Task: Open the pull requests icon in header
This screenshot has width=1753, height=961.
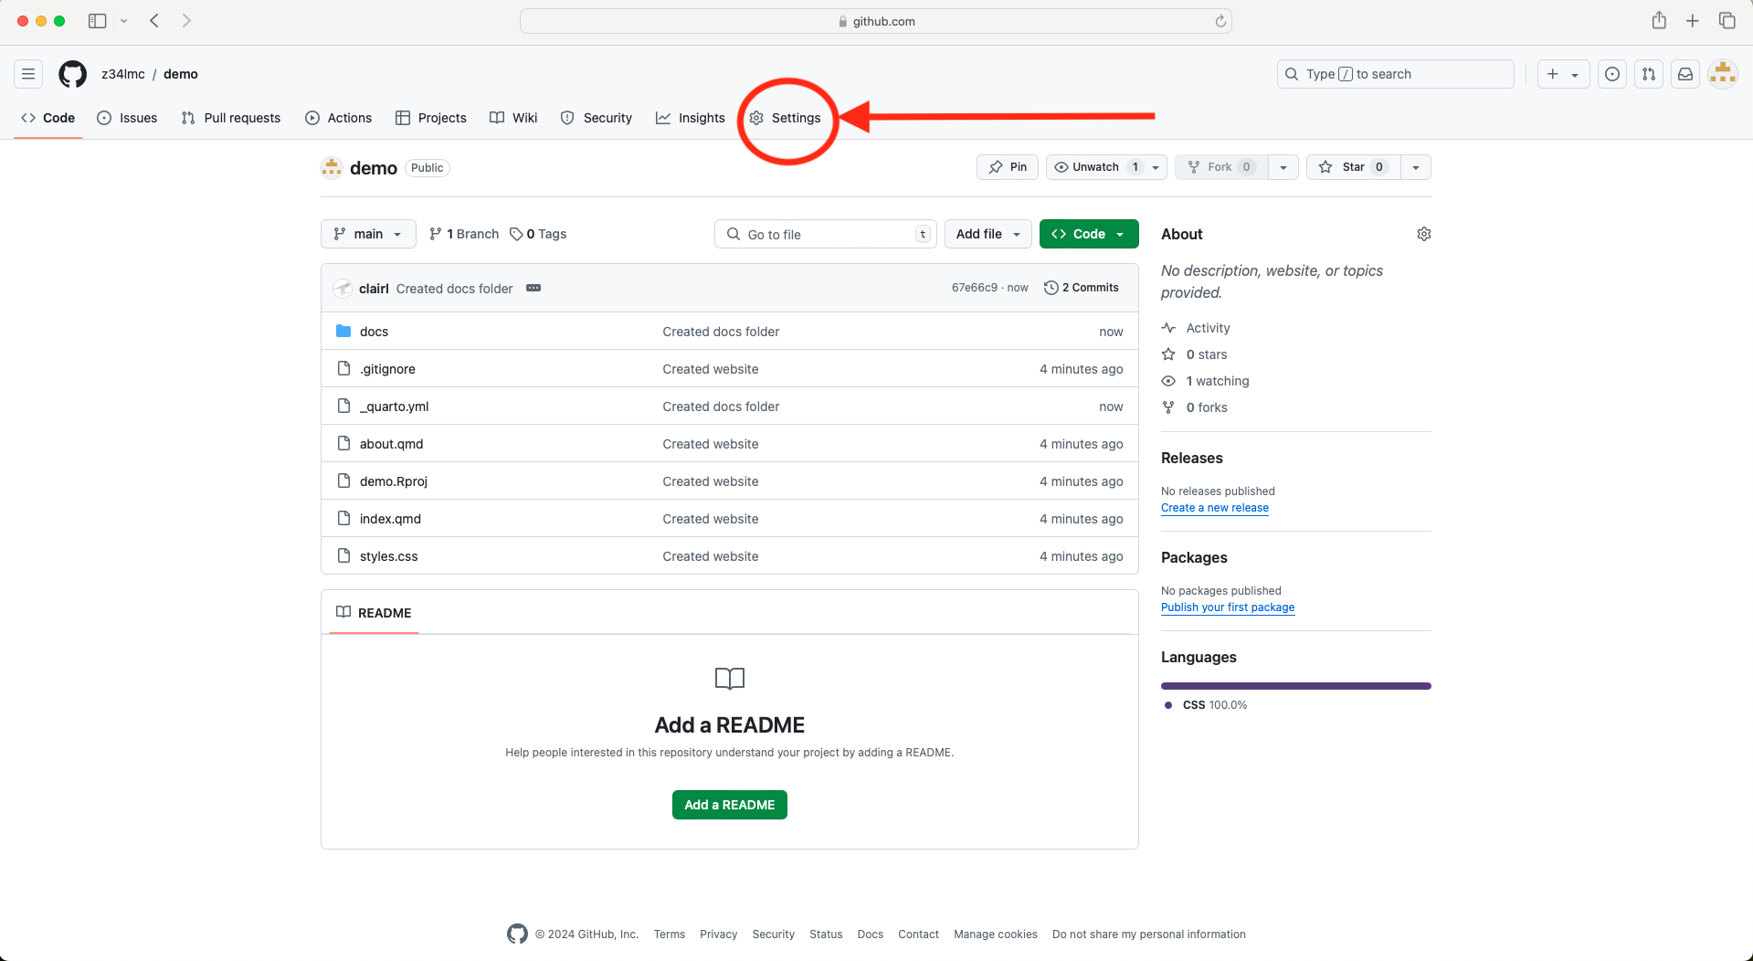Action: coord(1649,74)
